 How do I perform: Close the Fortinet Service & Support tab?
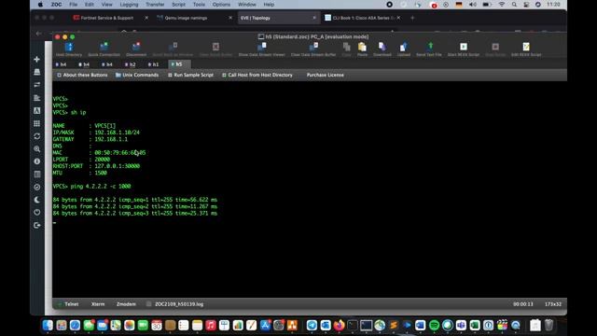[146, 18]
